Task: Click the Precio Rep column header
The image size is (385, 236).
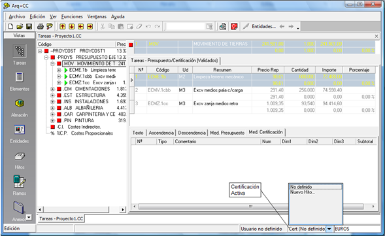Action: (268, 70)
